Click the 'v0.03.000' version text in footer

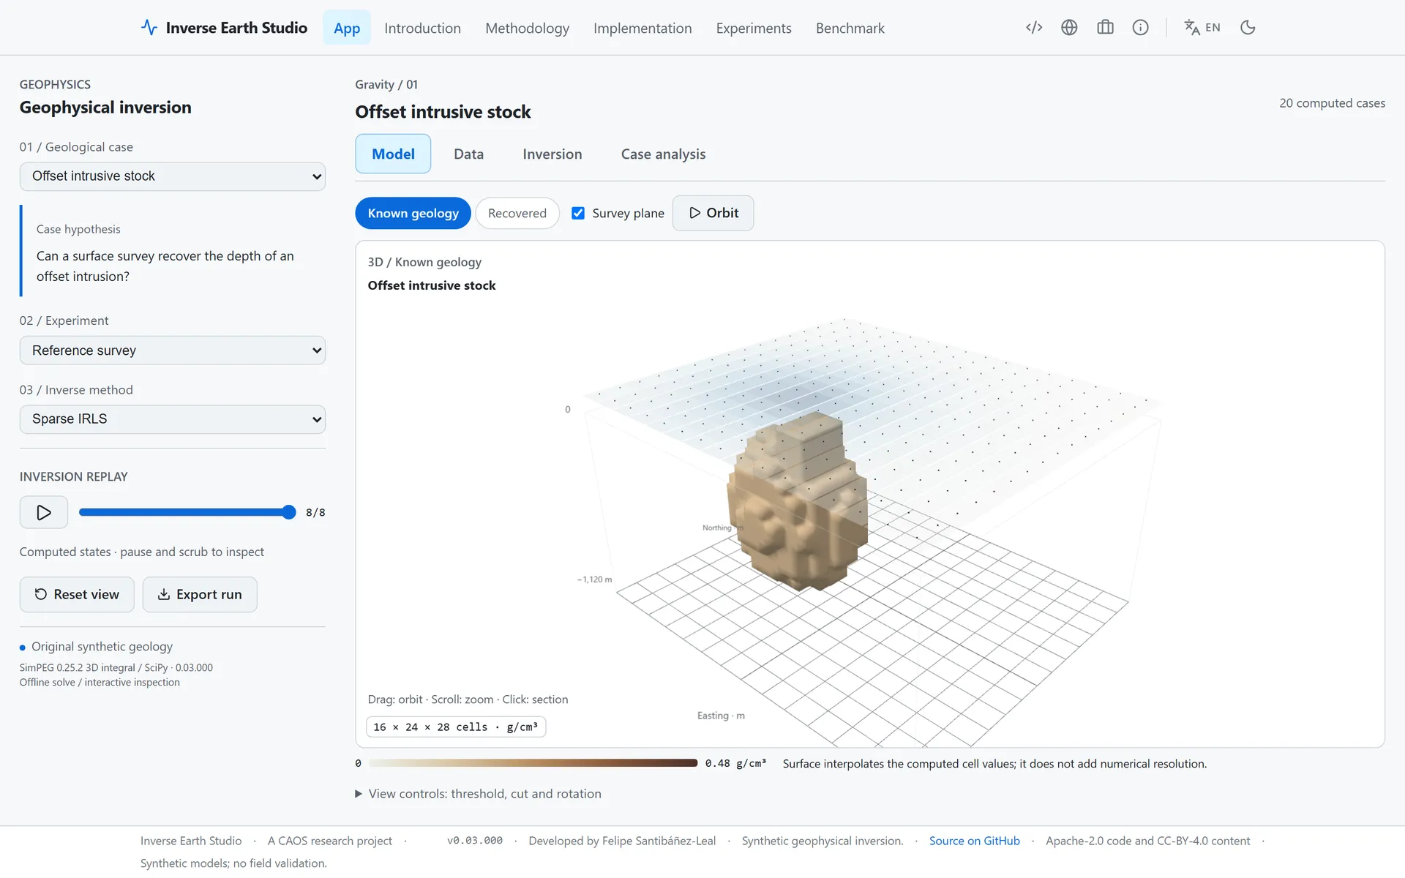[x=475, y=841]
